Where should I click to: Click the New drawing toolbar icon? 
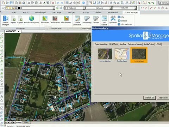click(4, 3)
